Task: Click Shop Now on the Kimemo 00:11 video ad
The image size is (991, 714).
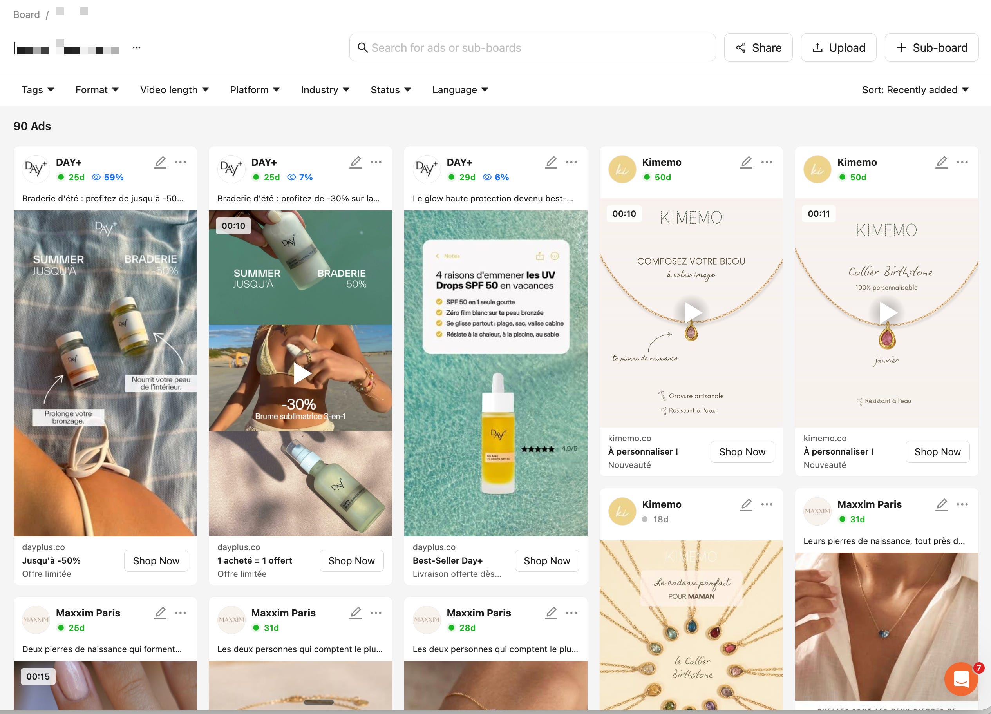Action: coord(937,452)
